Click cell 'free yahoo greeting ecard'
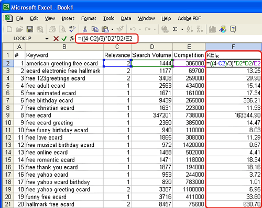Viewport: 262px width, 208px height. click(64, 189)
